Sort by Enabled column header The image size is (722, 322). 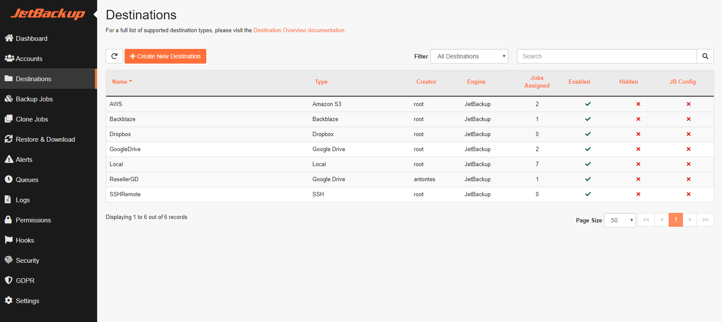point(579,82)
